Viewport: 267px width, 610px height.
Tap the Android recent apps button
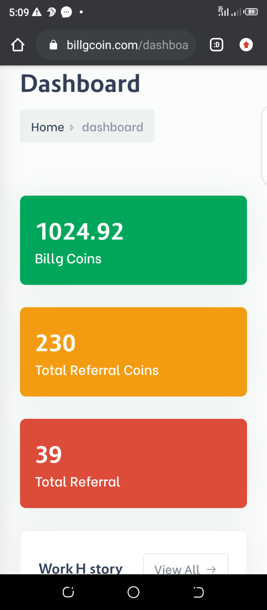click(x=68, y=592)
